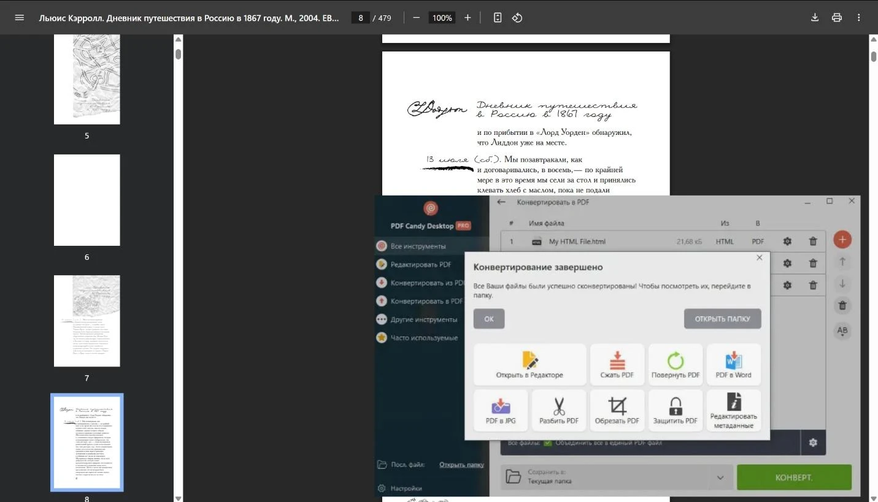
Task: Click the 100% zoom level field
Action: tap(442, 18)
